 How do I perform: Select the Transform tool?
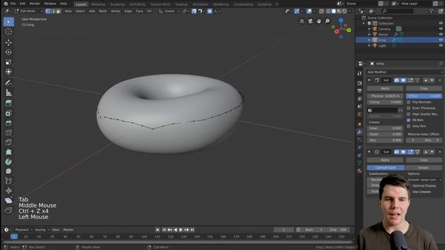[x=8, y=72]
